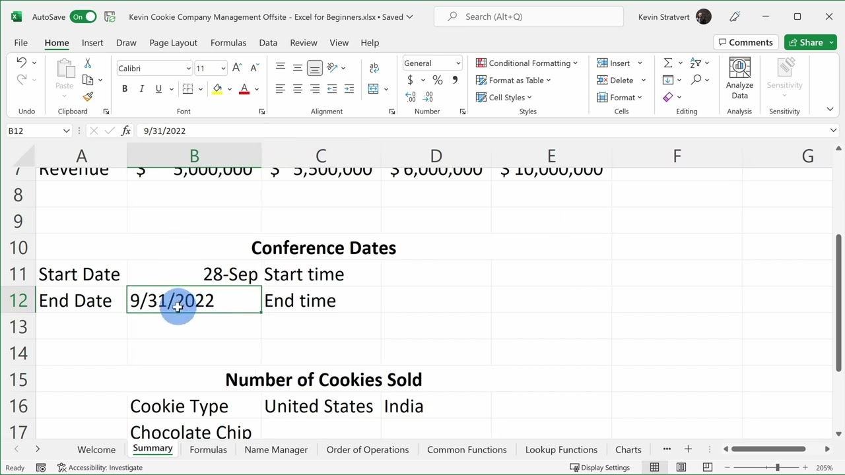Click Merge & Center icon

tap(374, 88)
